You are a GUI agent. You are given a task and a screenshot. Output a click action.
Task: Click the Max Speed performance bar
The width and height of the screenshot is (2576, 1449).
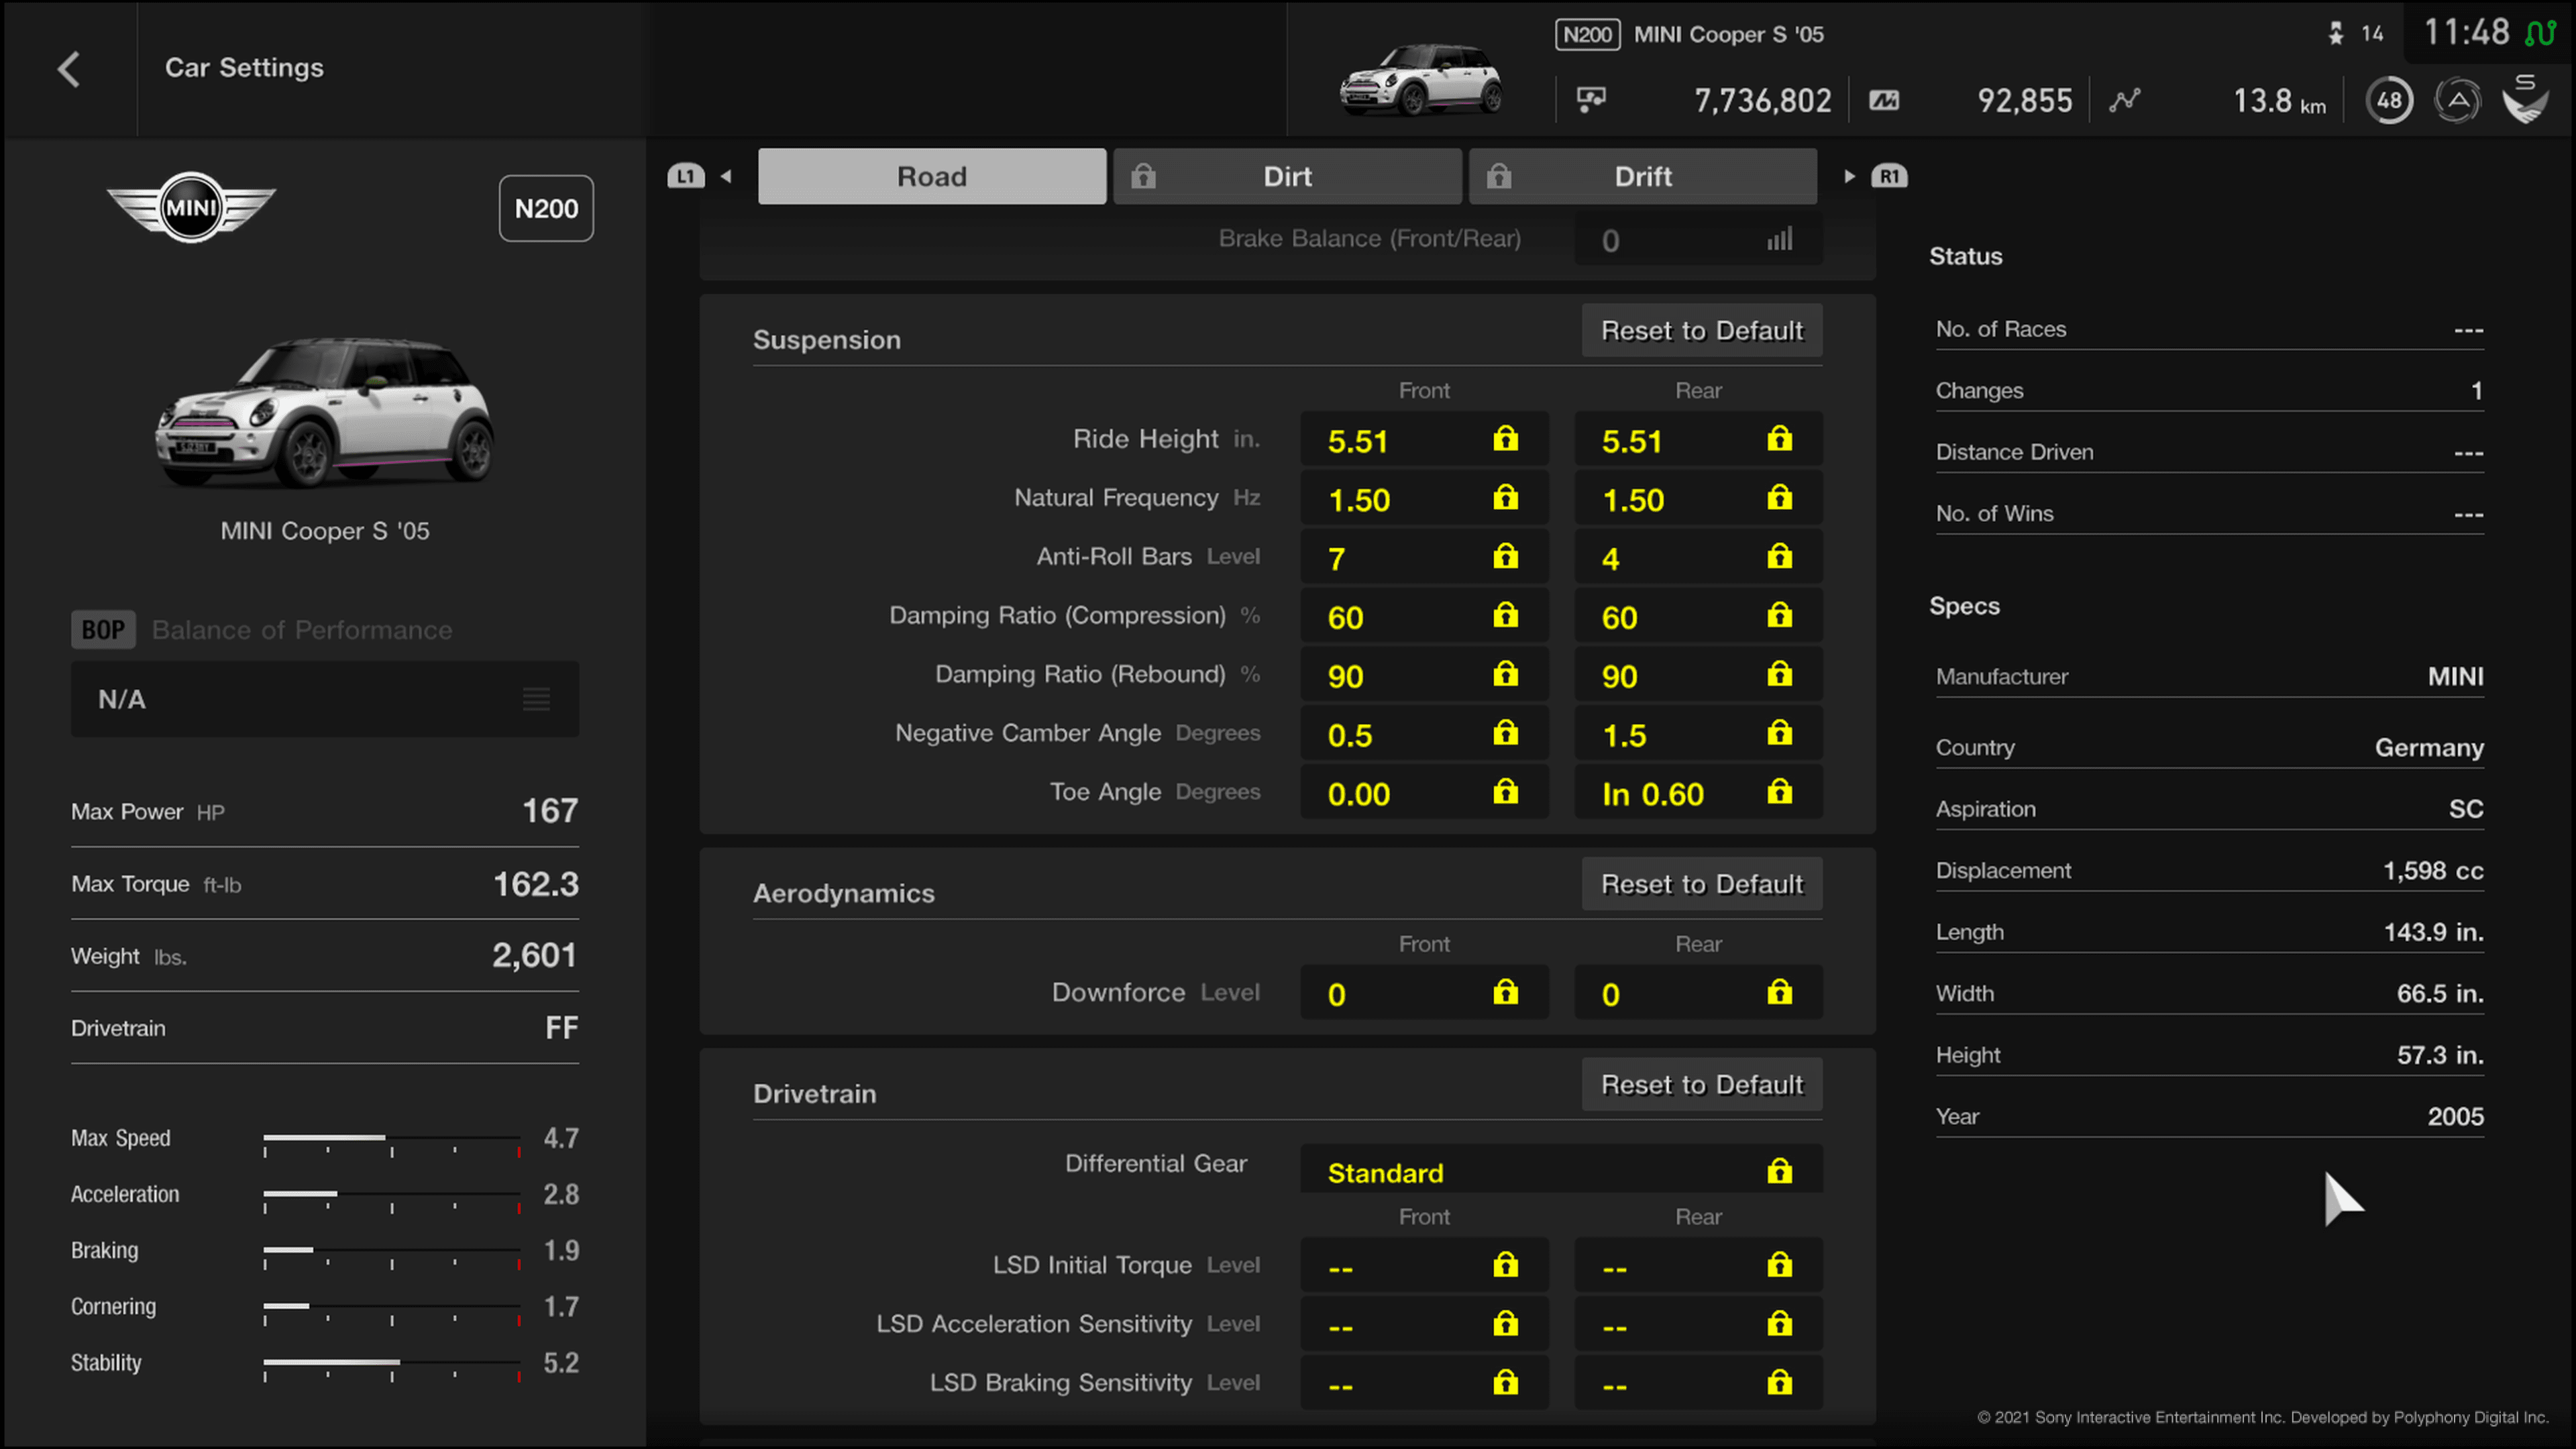coord(392,1139)
